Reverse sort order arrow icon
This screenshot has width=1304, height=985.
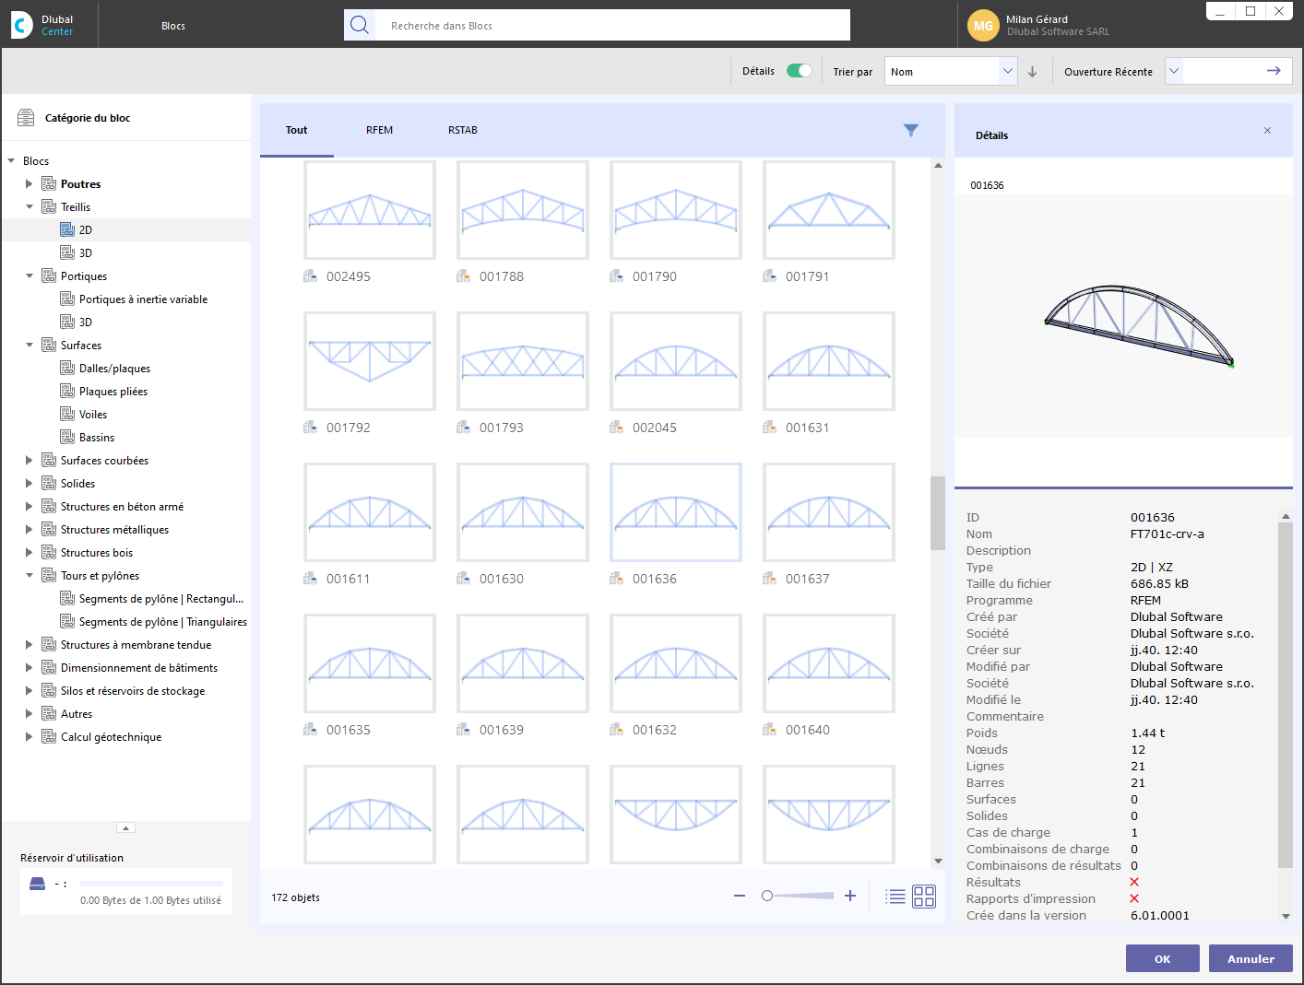click(1033, 72)
